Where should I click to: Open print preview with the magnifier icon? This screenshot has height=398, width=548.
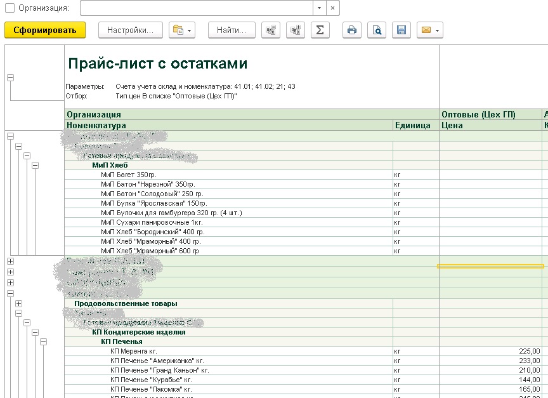pyautogui.click(x=377, y=30)
